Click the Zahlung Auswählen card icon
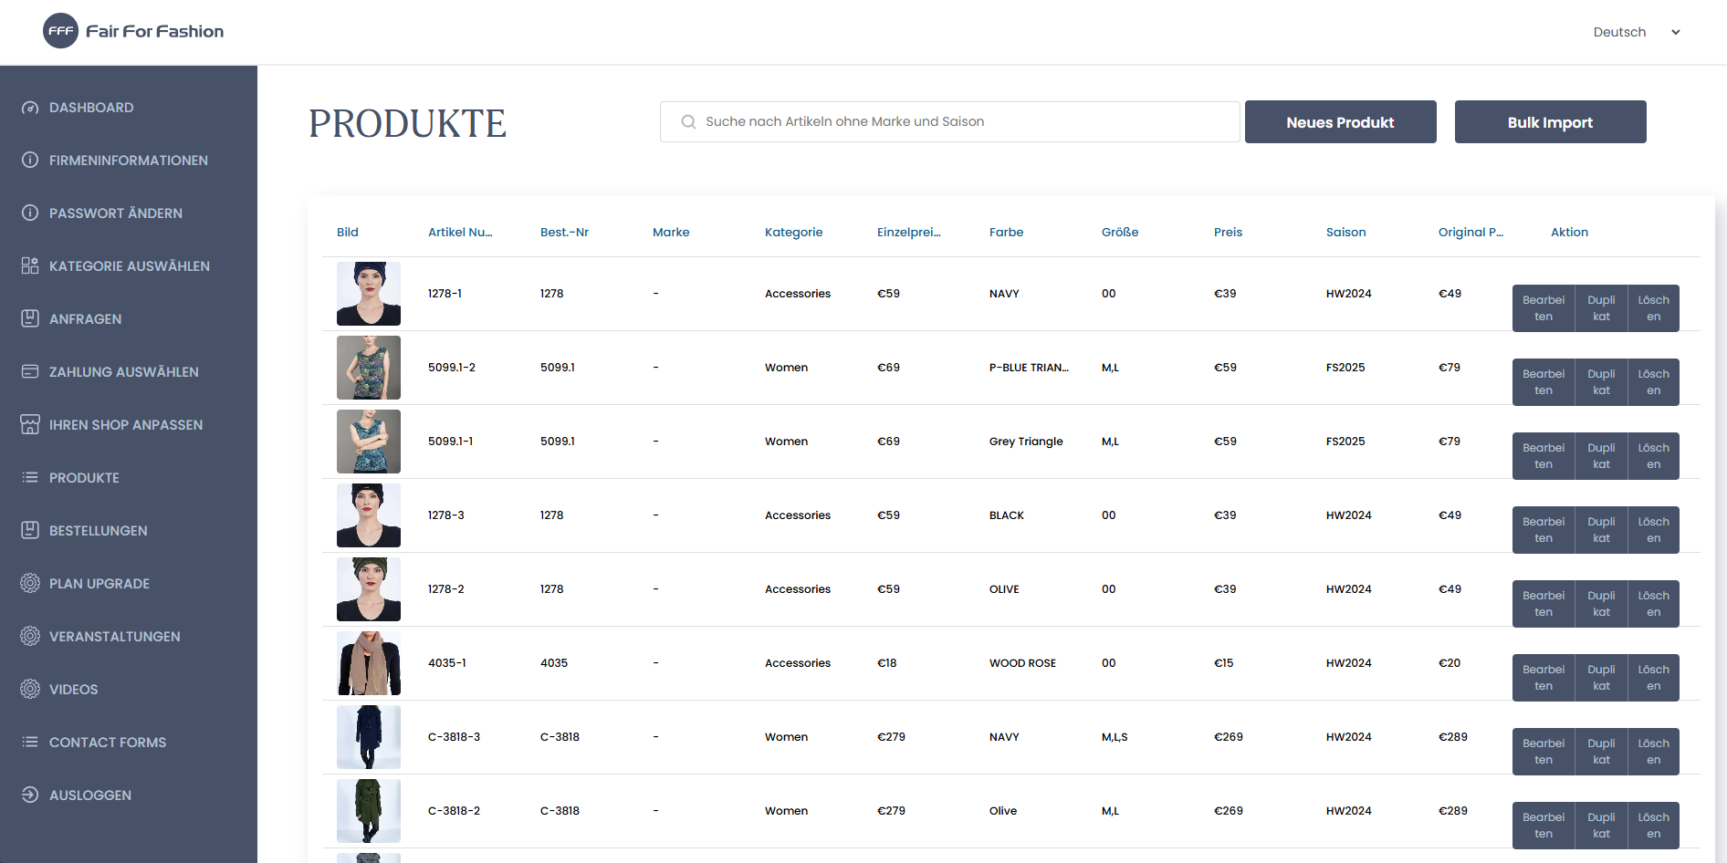1727x863 pixels. [x=30, y=372]
